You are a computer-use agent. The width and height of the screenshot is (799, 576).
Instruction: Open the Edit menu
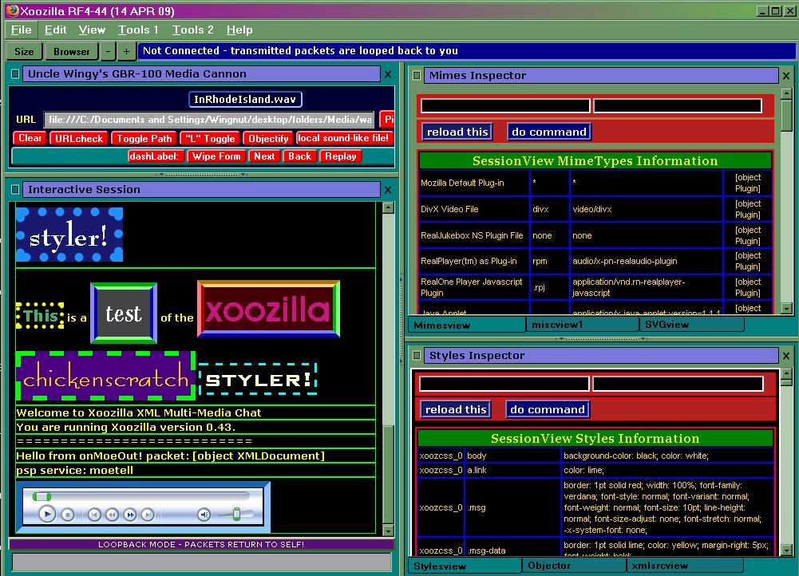tap(56, 30)
